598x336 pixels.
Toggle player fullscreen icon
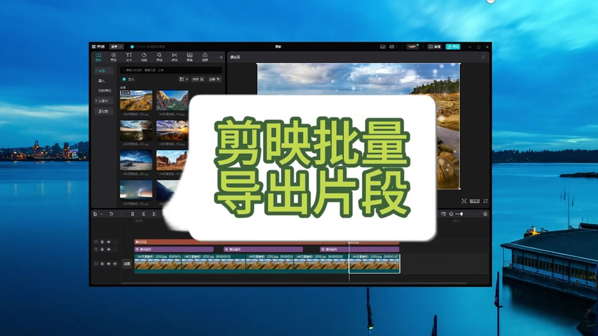pyautogui.click(x=485, y=201)
